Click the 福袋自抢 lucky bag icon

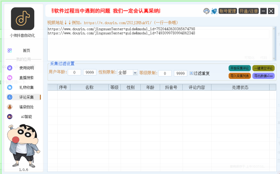10,107
